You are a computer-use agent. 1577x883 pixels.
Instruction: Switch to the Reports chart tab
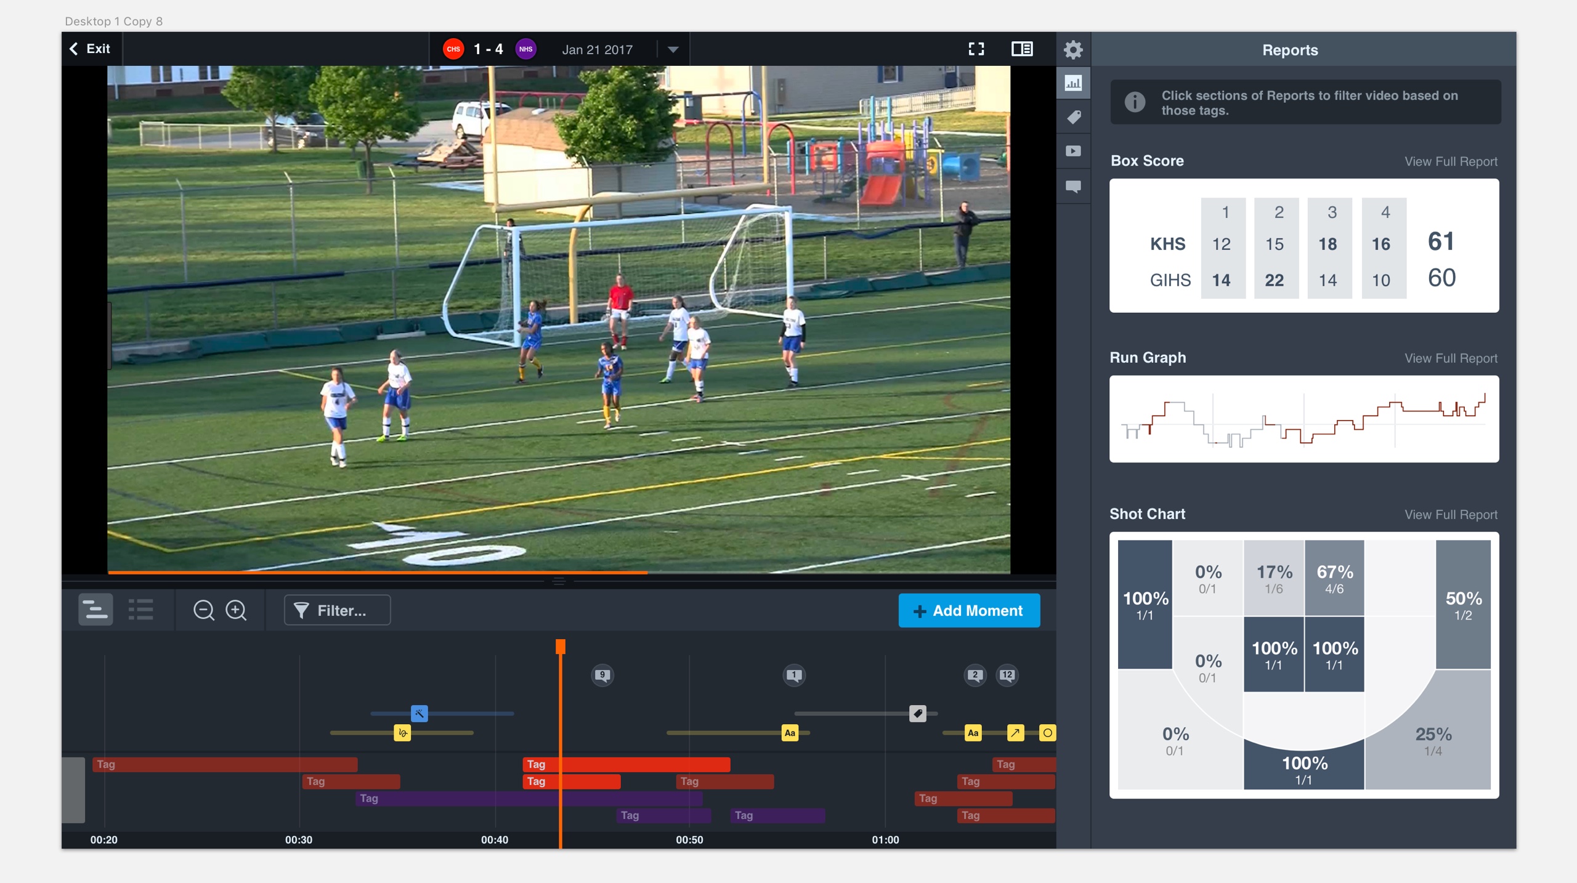pyautogui.click(x=1073, y=83)
